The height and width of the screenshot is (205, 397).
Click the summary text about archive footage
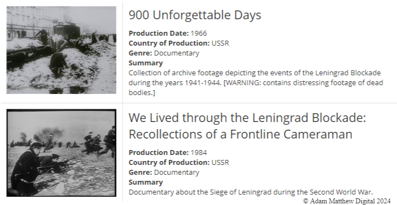pos(256,83)
